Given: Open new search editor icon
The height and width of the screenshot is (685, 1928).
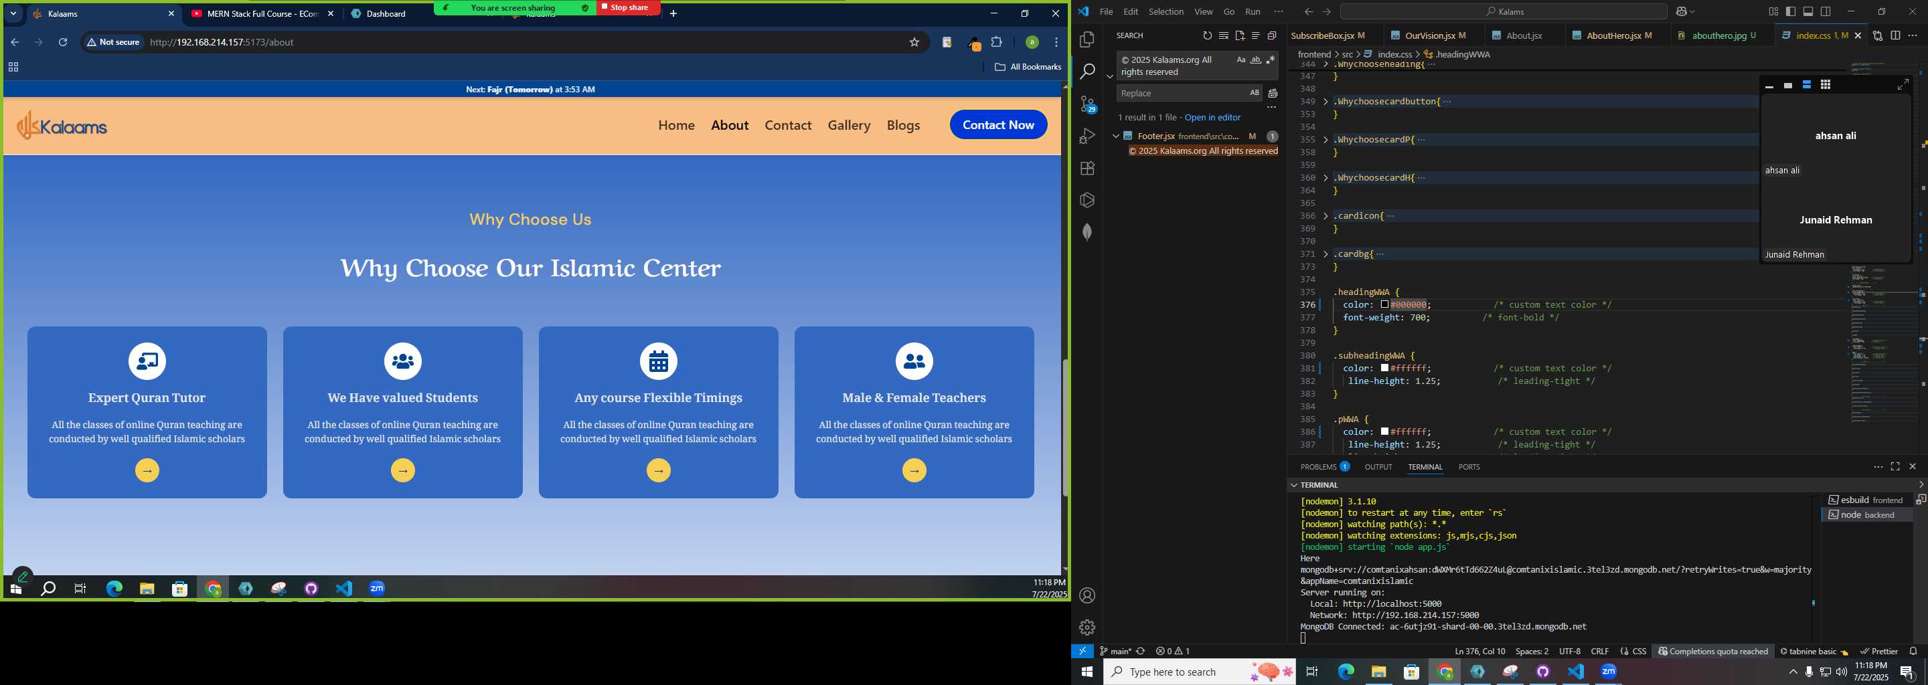Looking at the screenshot, I should point(1239,36).
